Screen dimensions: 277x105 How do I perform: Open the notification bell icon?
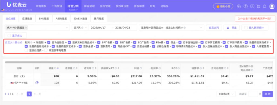[265, 6]
